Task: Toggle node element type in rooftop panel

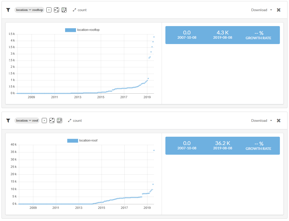Action: 49,10
